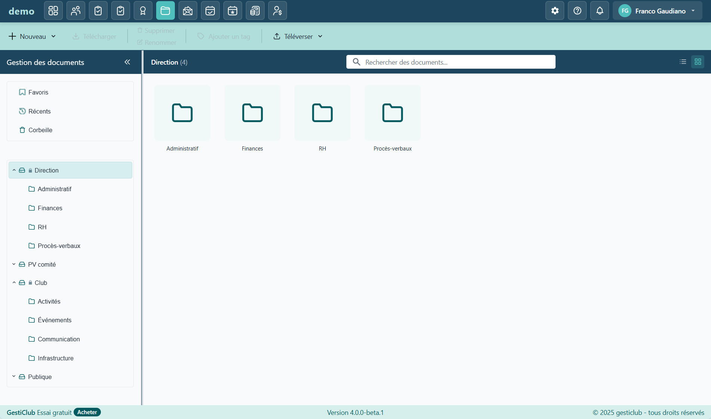This screenshot has height=419, width=711.
Task: Open the award ribbon icon
Action: [x=143, y=10]
